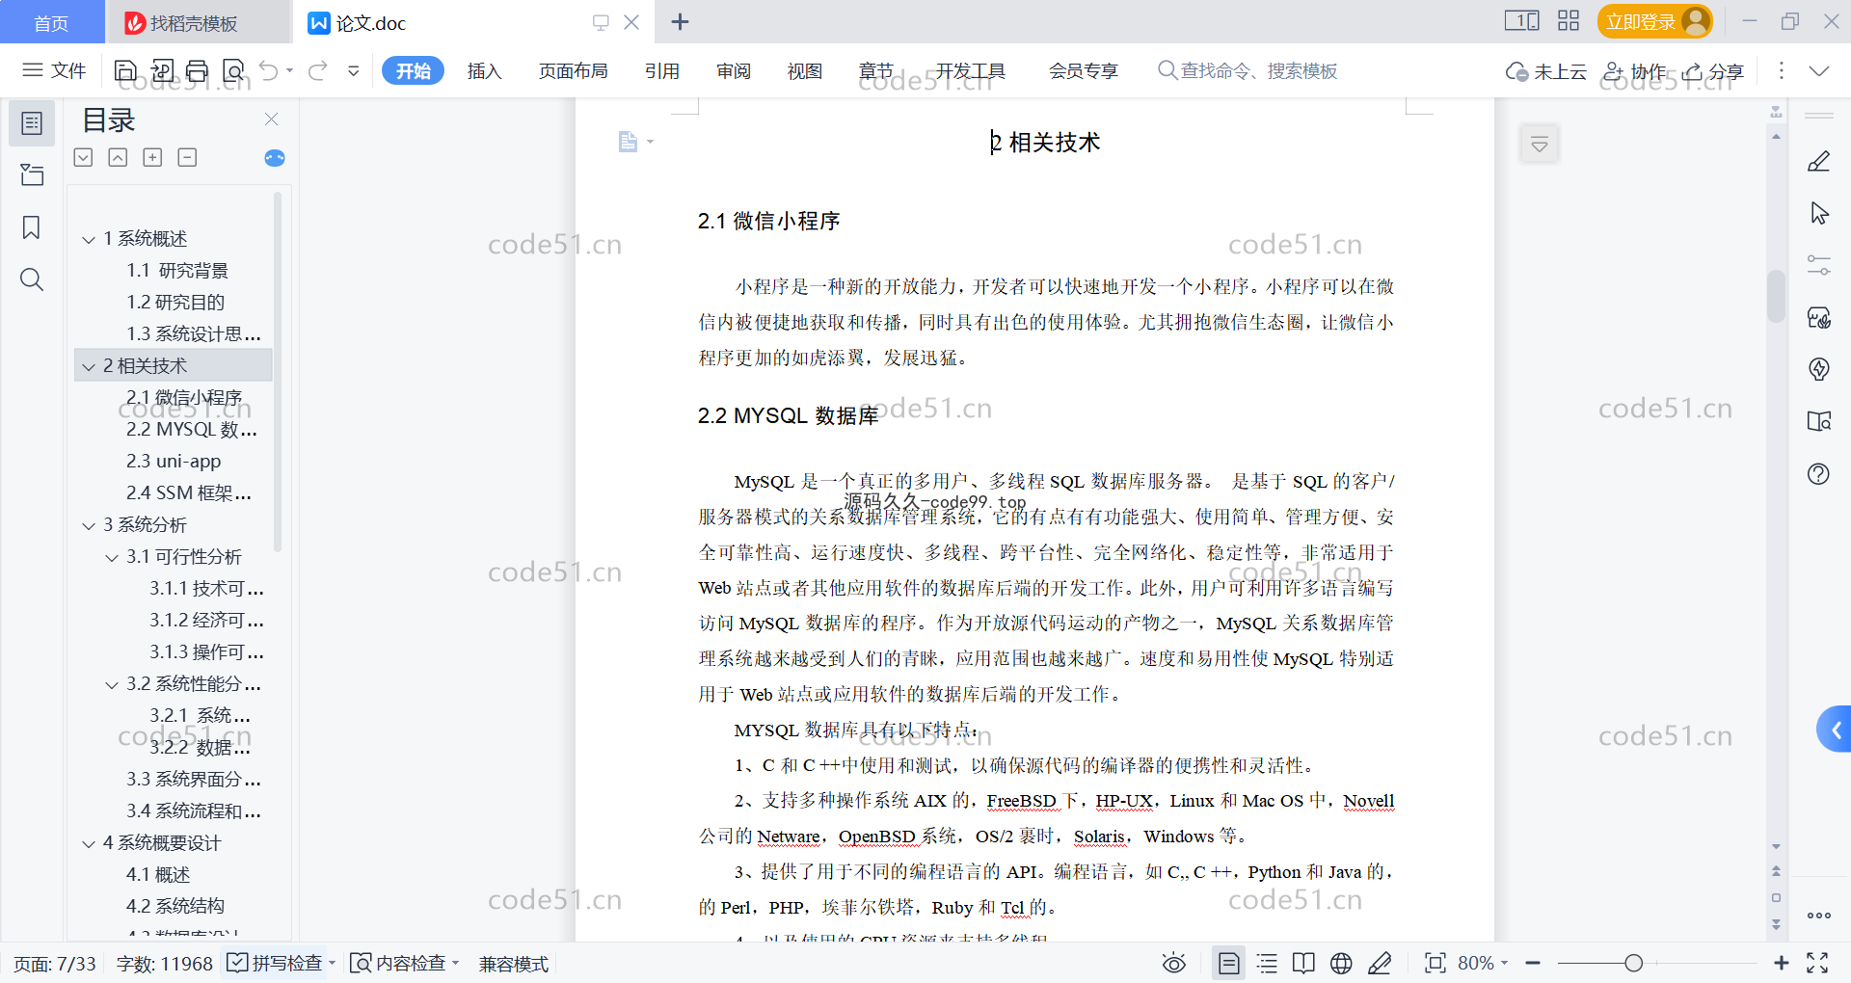The width and height of the screenshot is (1851, 983).
Task: Toggle eye protection mode icon
Action: 1173,963
